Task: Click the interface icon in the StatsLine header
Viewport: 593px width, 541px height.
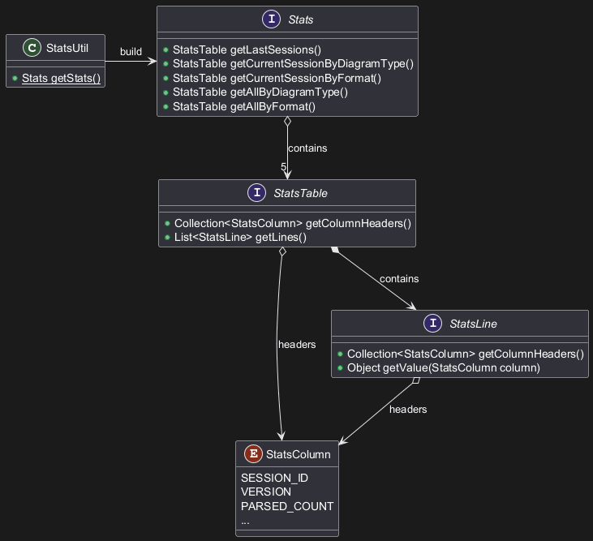Action: click(432, 324)
